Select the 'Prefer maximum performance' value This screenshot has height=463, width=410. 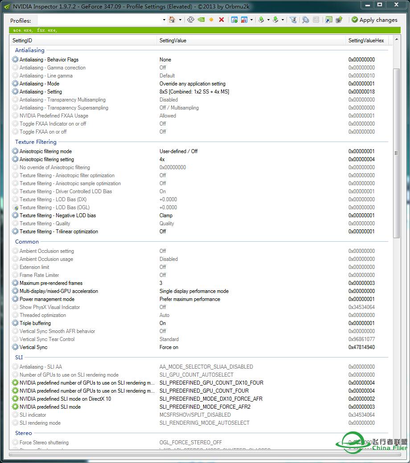click(x=190, y=299)
